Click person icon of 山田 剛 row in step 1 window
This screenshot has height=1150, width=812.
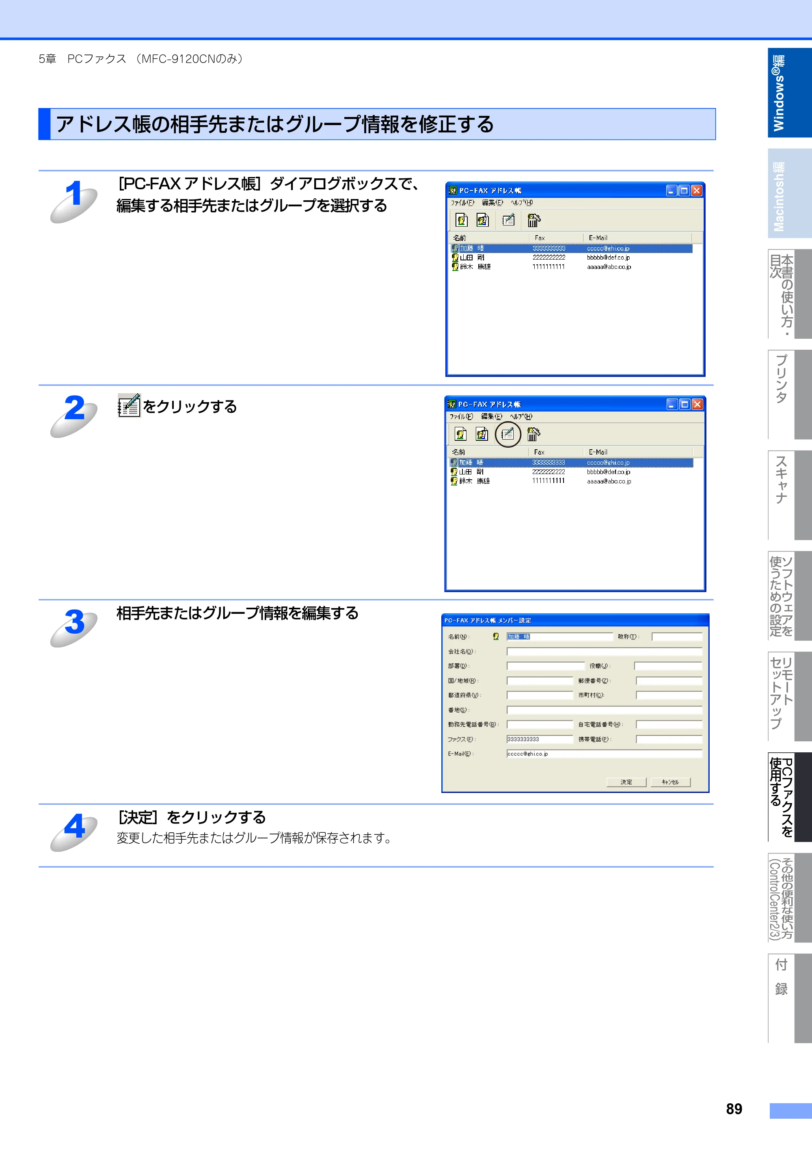(455, 258)
